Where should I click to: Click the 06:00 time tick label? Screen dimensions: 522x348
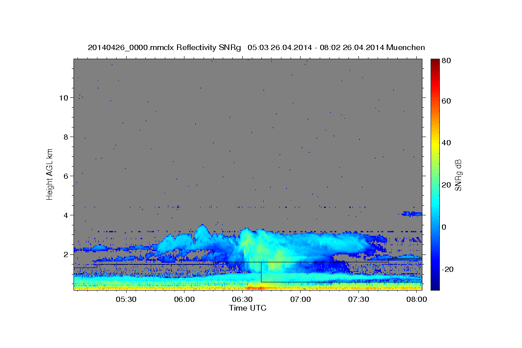[x=184, y=299]
